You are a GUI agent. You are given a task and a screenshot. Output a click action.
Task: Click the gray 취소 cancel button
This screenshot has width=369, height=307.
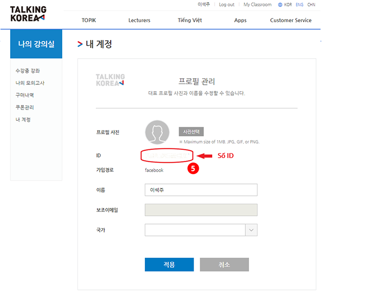coord(224,265)
